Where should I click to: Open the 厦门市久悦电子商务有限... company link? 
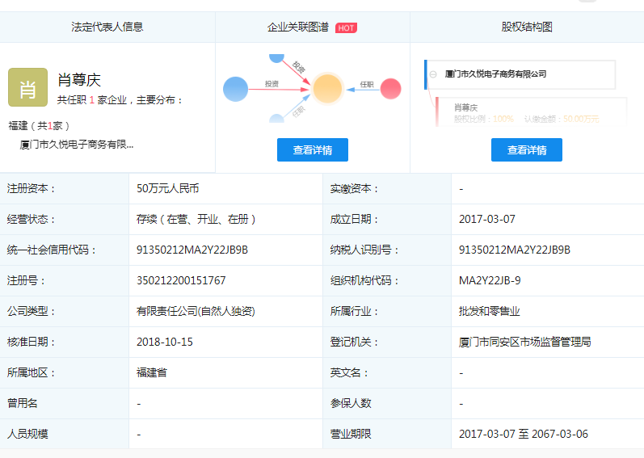[77, 145]
